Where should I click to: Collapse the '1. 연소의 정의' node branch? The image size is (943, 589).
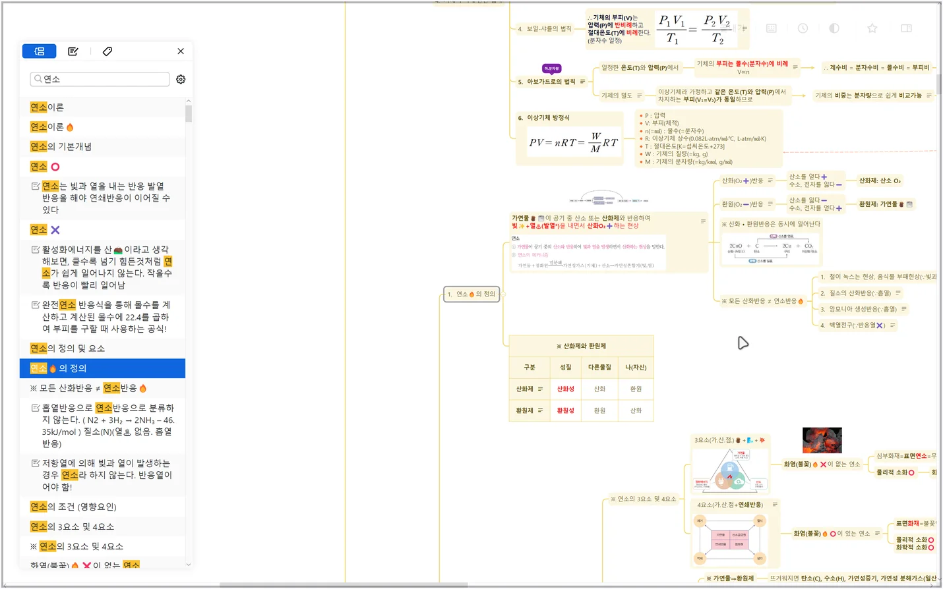pyautogui.click(x=502, y=294)
